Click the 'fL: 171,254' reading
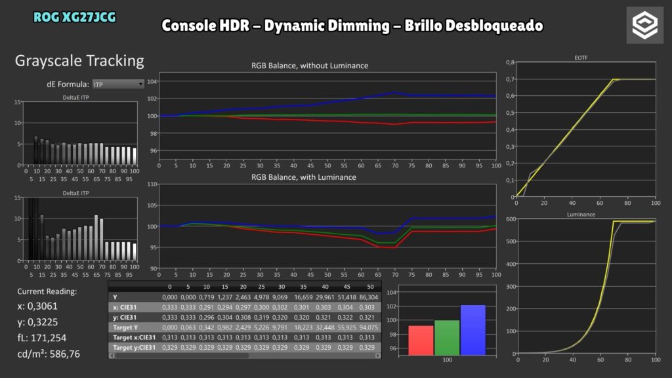The width and height of the screenshot is (672, 378). tap(41, 338)
